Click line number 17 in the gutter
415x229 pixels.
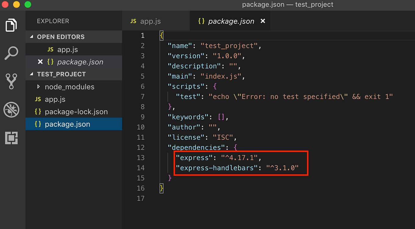(141, 199)
